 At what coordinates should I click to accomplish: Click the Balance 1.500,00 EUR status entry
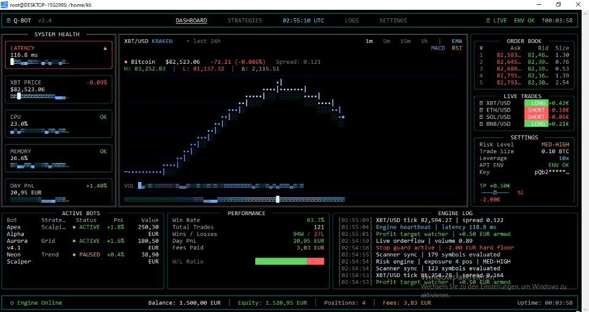[x=185, y=303]
